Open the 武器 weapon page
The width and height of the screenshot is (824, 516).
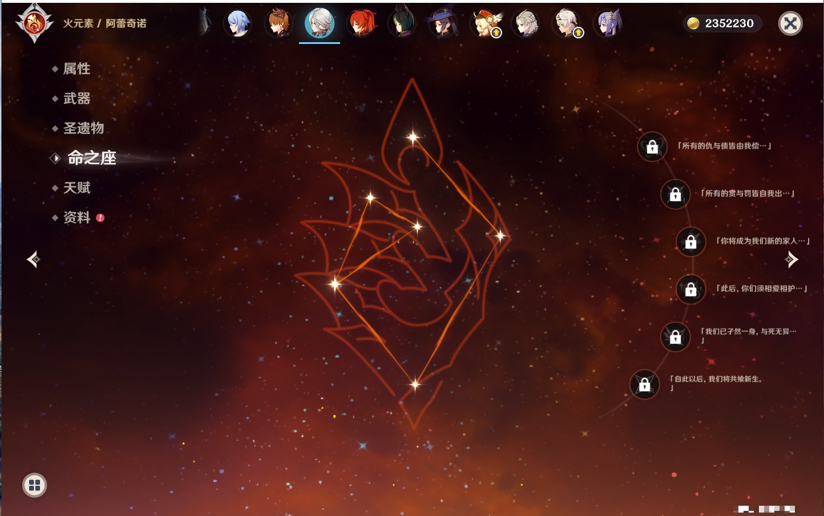tap(76, 99)
